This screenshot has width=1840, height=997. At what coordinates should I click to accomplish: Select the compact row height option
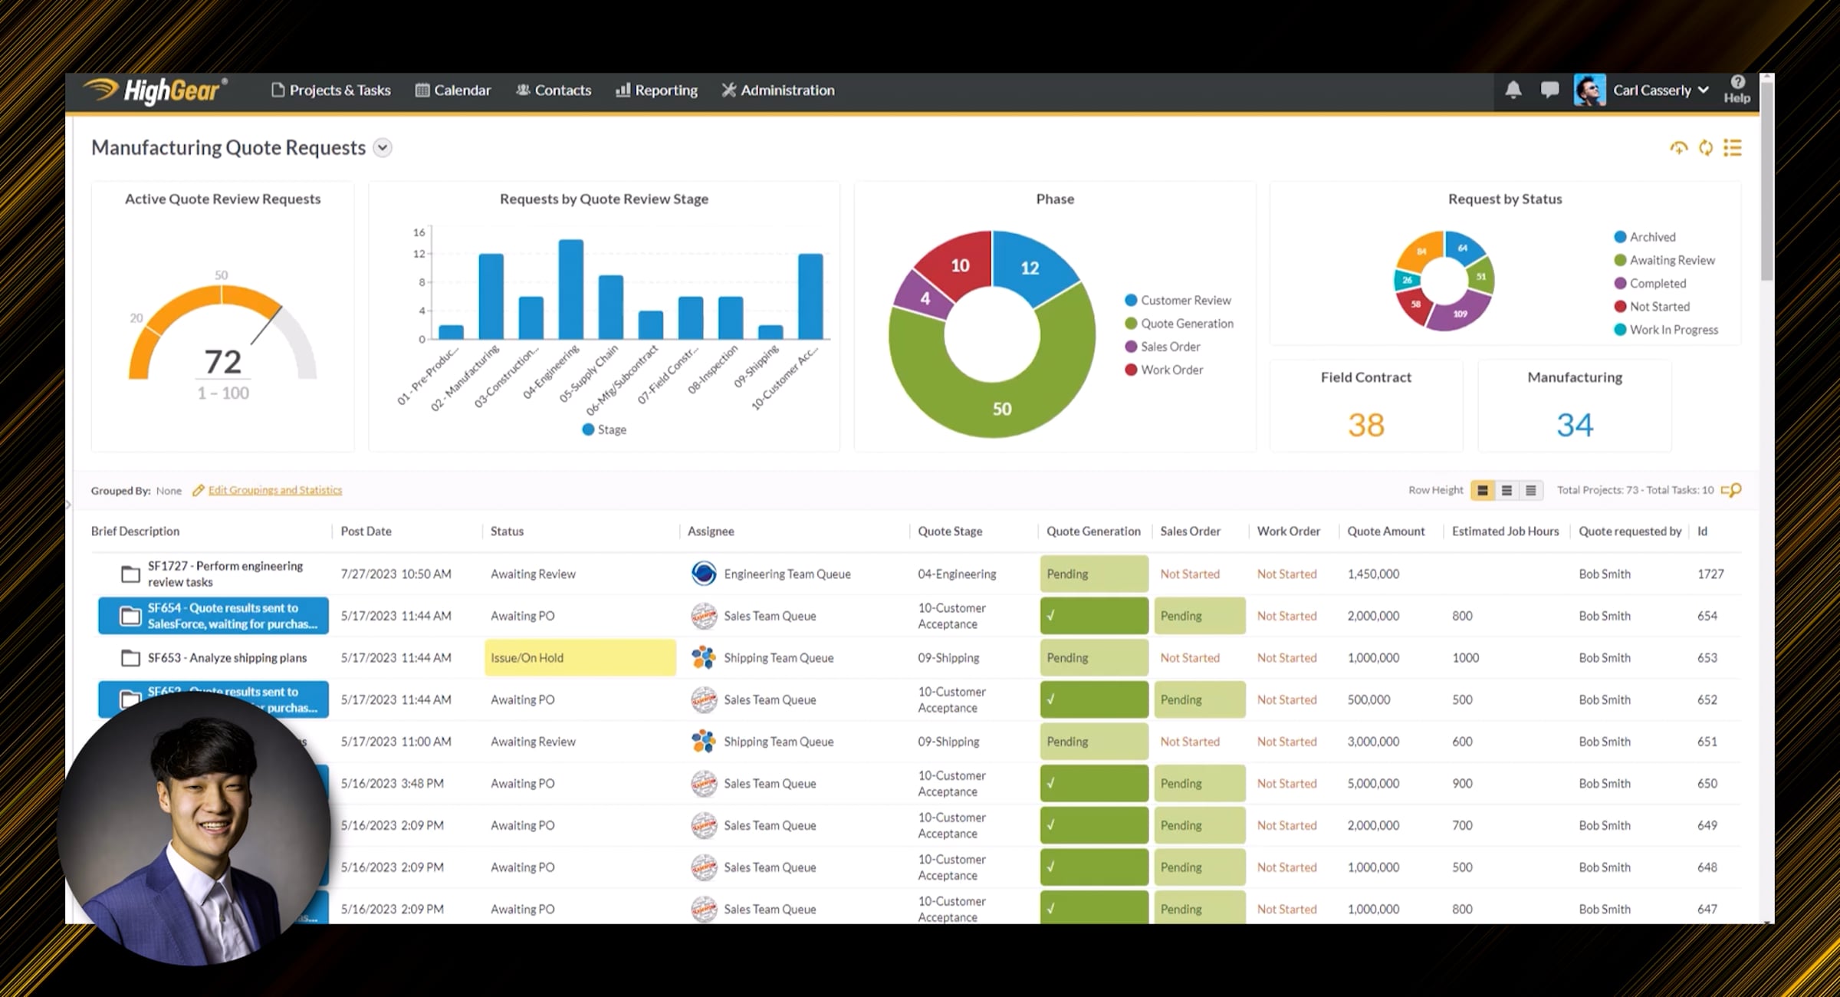point(1530,490)
